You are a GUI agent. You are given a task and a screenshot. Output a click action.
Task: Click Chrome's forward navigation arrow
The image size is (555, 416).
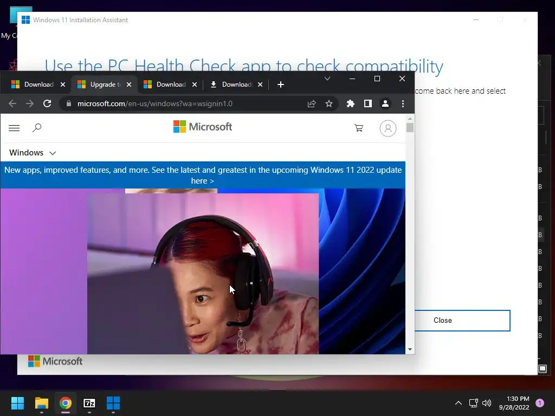point(30,103)
